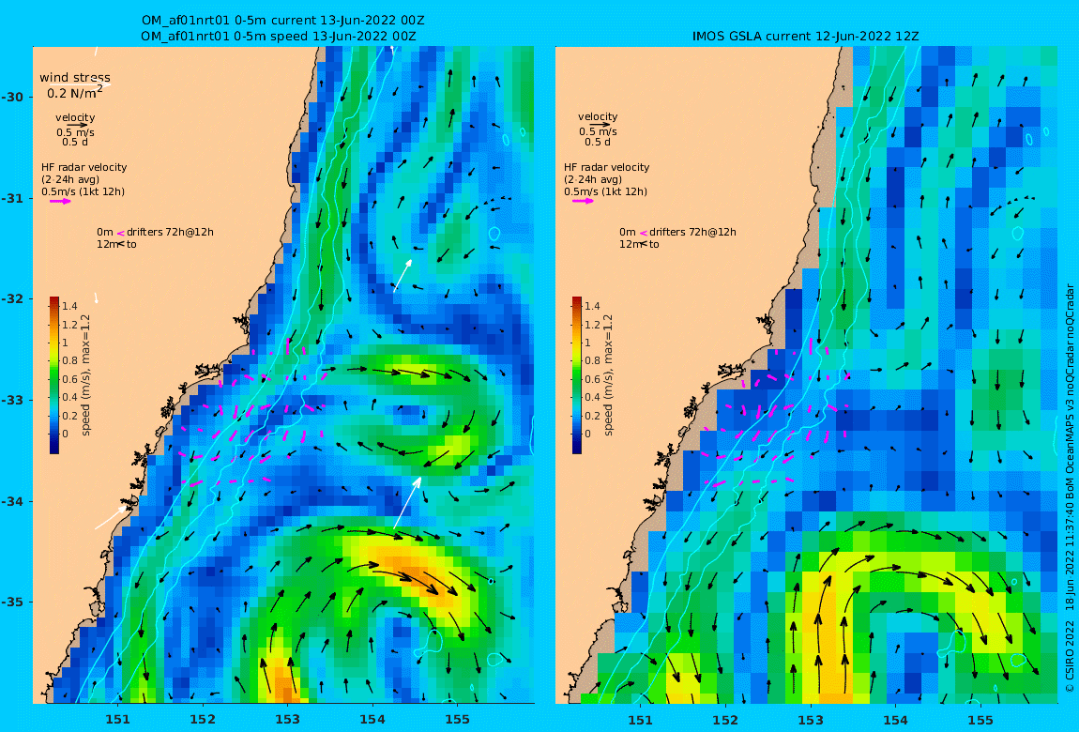The width and height of the screenshot is (1079, 732).
Task: Click the 151 longitude label under left map
Action: point(117,720)
